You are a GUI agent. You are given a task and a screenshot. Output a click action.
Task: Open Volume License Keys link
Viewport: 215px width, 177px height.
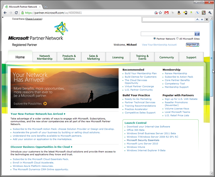(177, 108)
